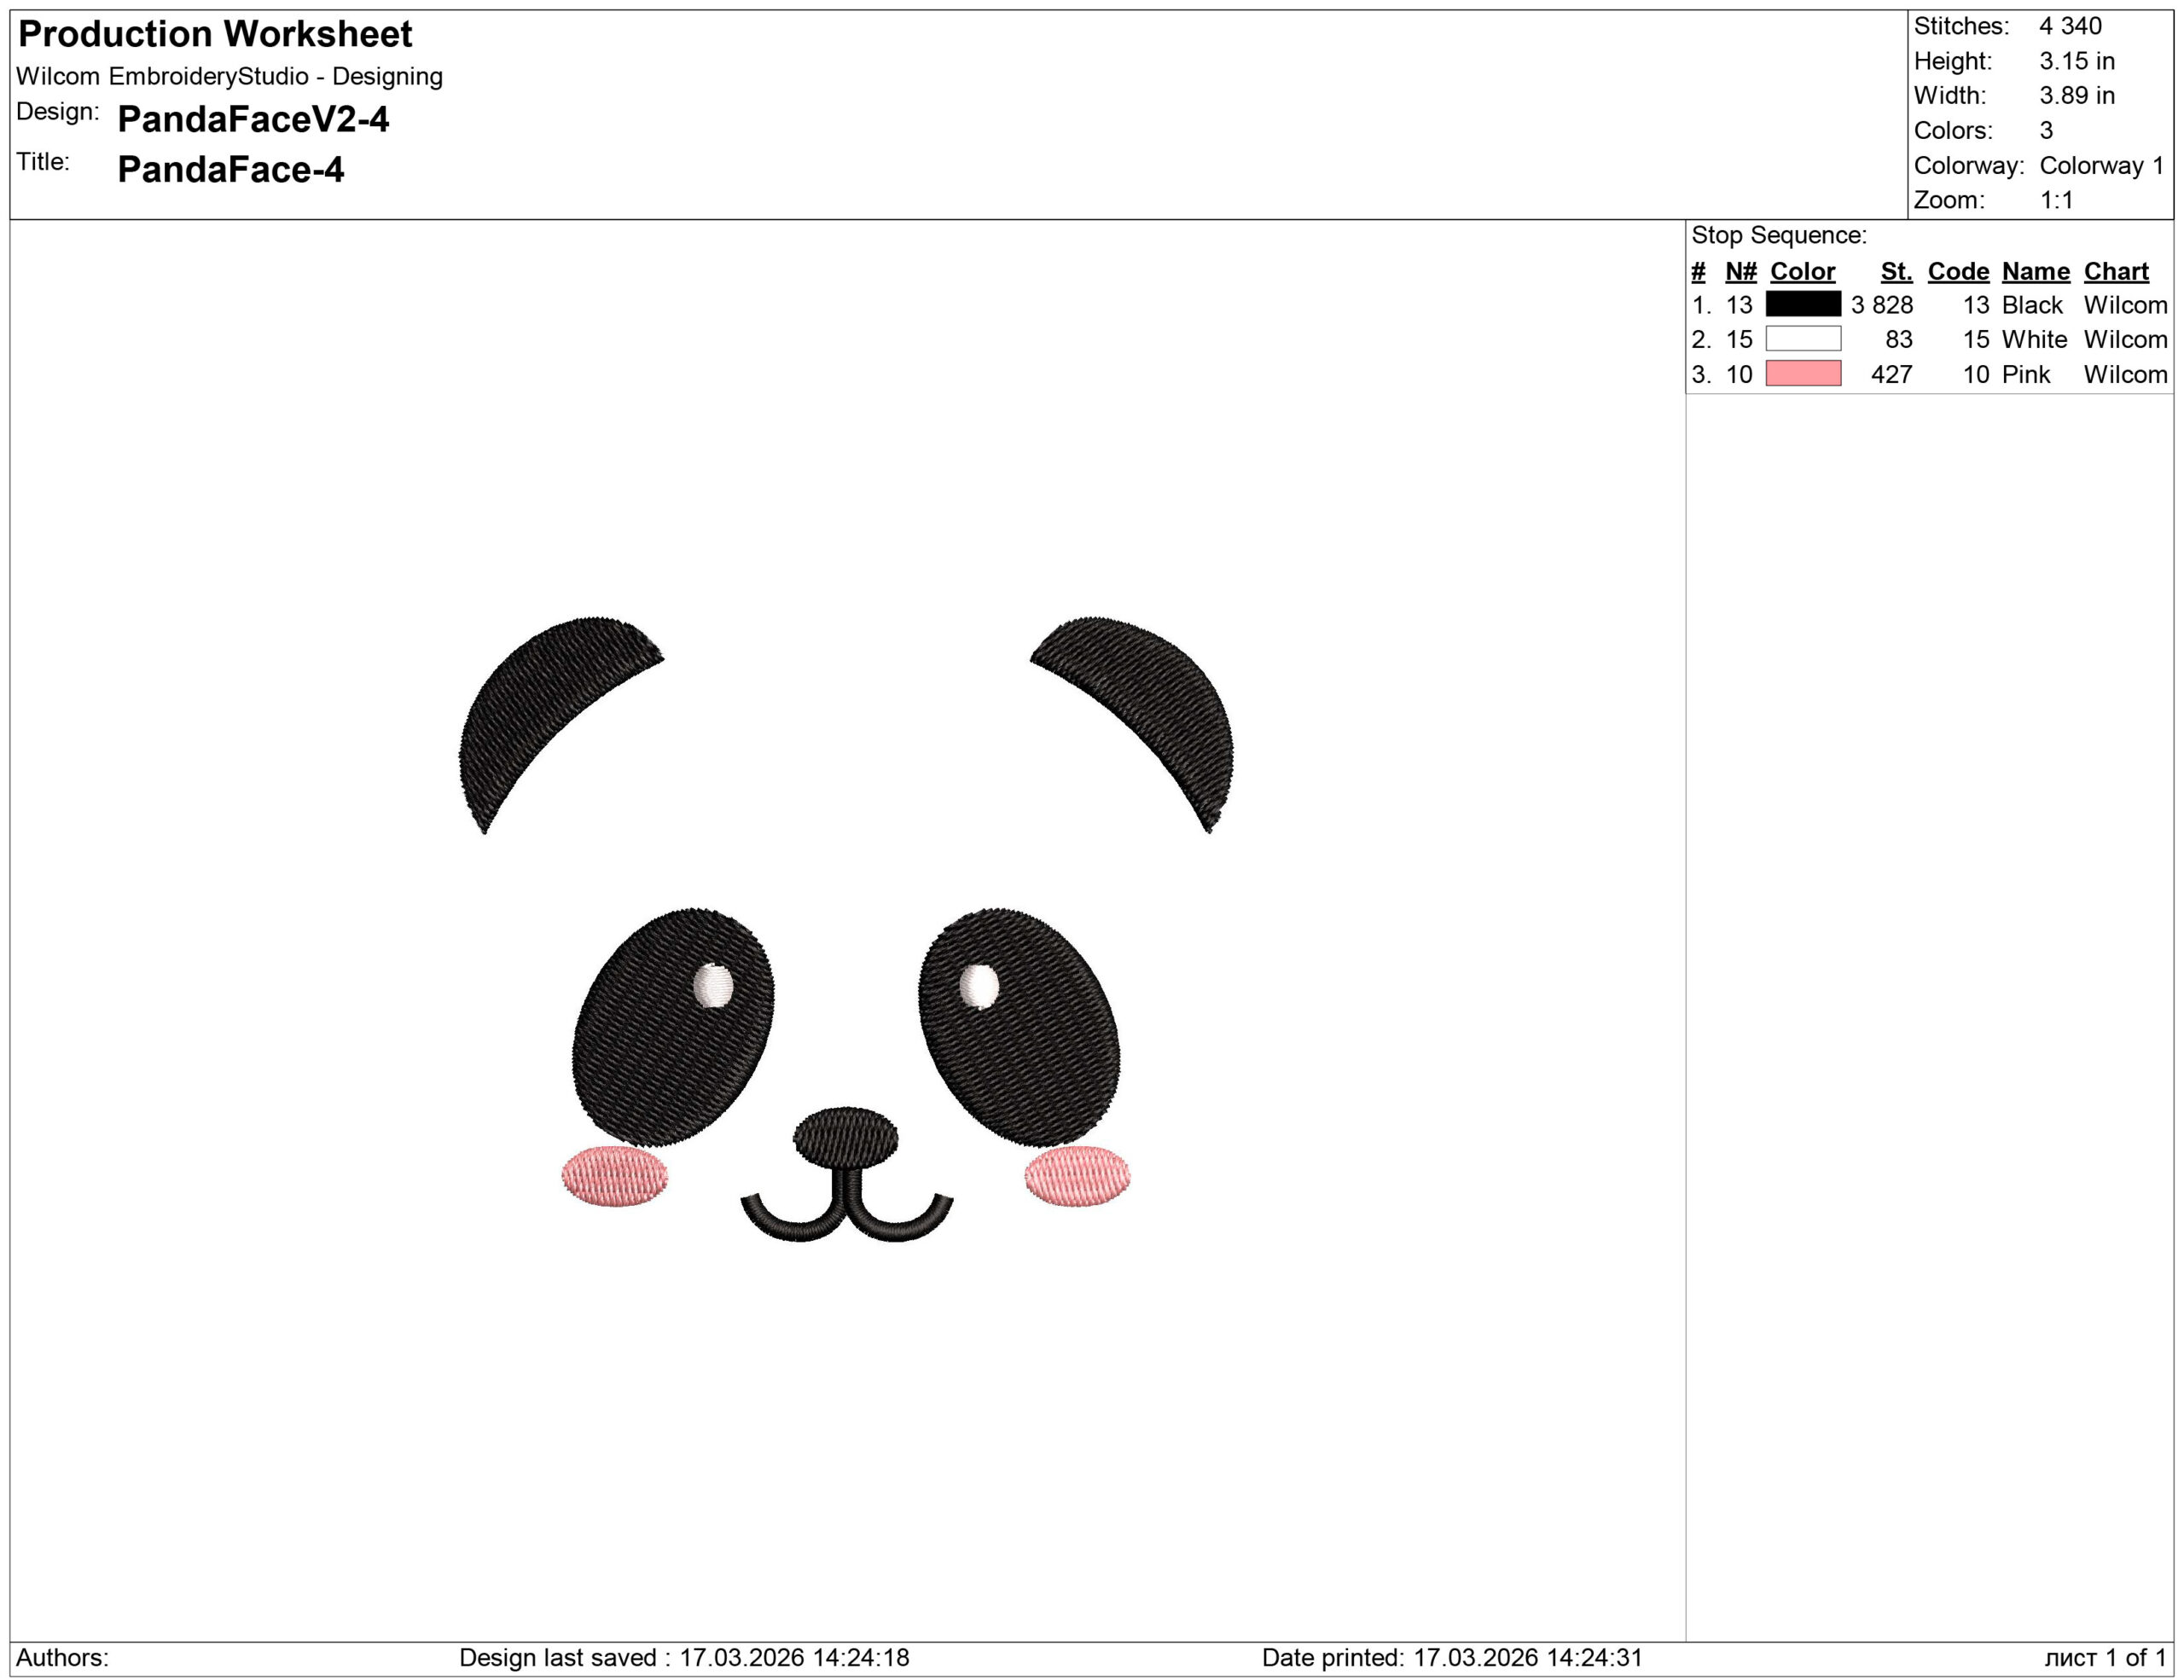Click the Color column header
The image size is (2184, 1680).
pos(1802,271)
